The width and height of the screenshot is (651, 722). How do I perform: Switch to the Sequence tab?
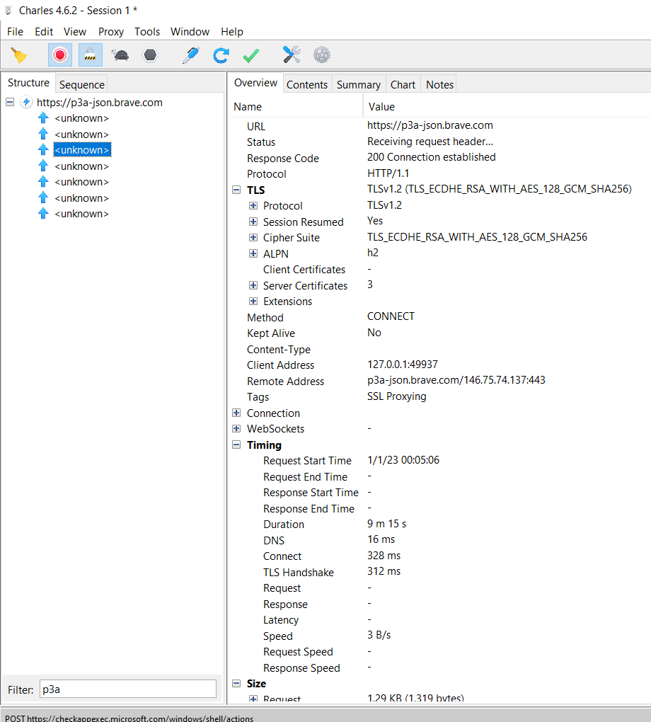click(x=81, y=84)
